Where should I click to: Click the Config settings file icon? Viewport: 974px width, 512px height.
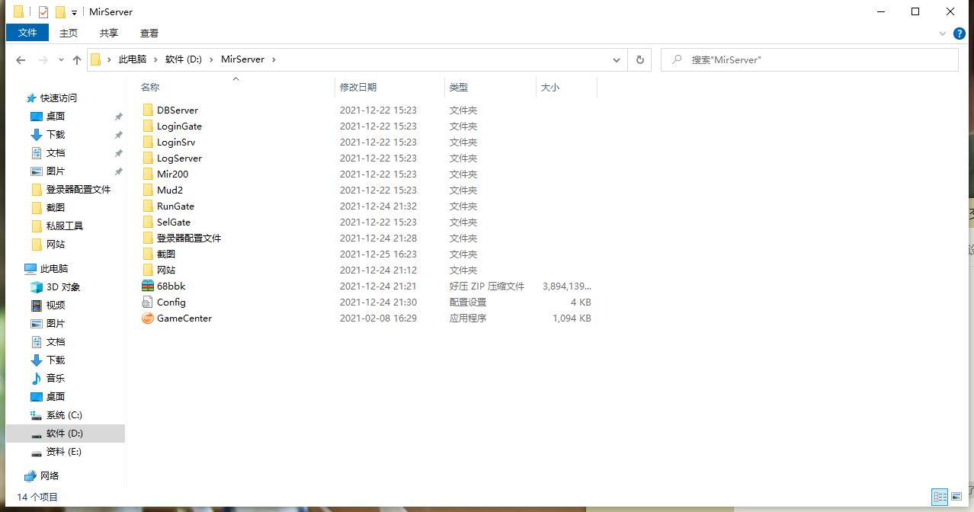coord(148,302)
